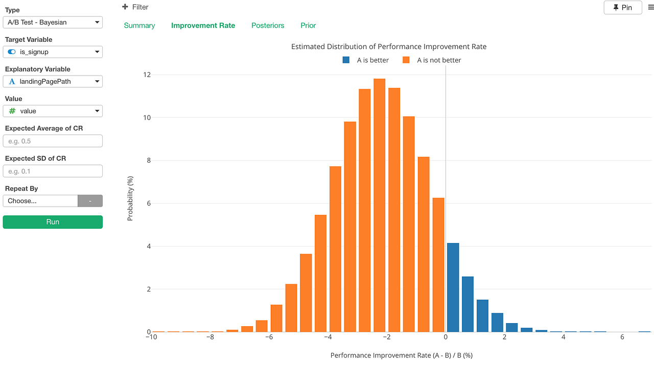Click the boolean type icon beside is_signup
Viewport: 654px width, 366px height.
[x=11, y=52]
